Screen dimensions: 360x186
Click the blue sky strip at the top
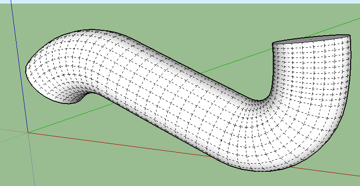[179, 2]
